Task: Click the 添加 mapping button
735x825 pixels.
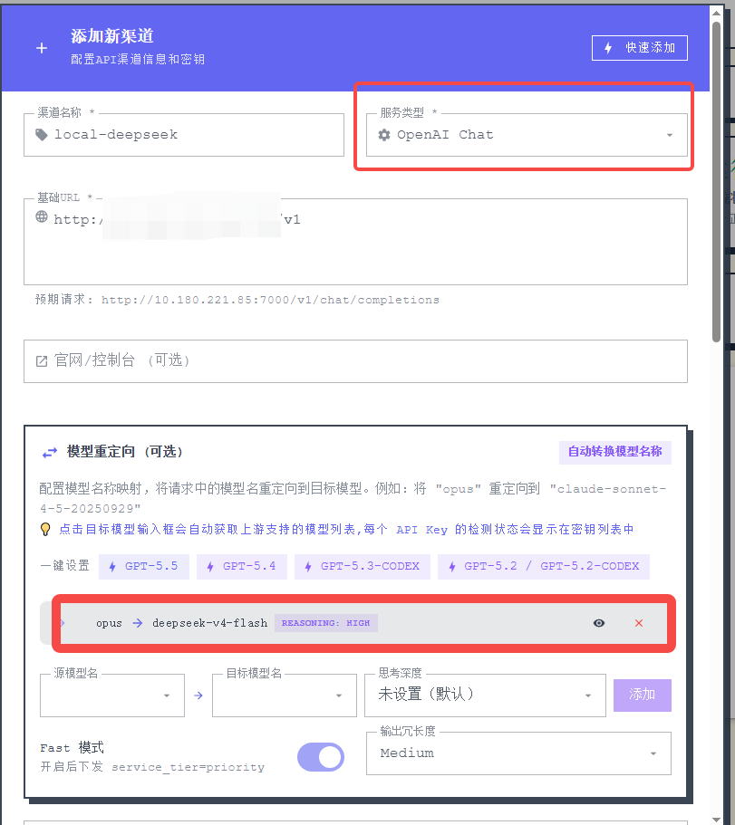Action: [643, 695]
